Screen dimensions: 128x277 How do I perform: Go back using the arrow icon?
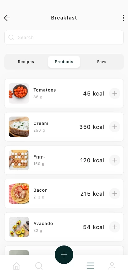7,18
